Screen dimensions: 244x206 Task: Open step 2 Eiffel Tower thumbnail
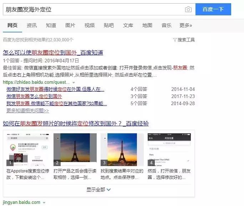75,150
